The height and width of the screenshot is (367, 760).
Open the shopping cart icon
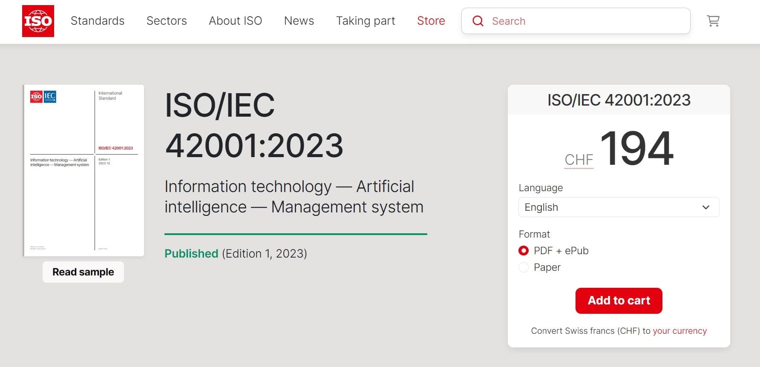(x=713, y=21)
